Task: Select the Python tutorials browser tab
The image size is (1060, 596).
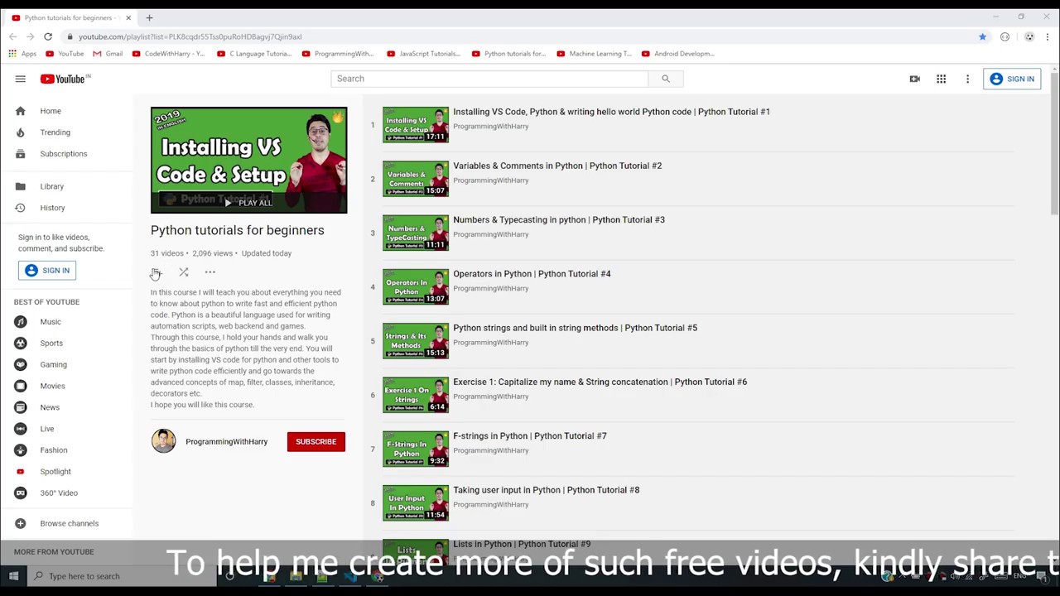Action: (x=71, y=17)
